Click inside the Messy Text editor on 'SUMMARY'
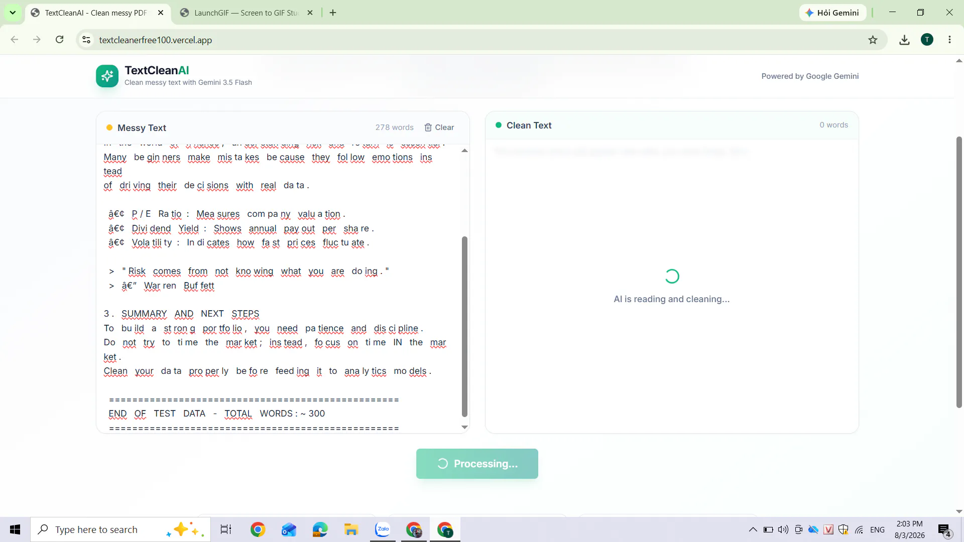Viewport: 964px width, 542px height. pyautogui.click(x=144, y=314)
